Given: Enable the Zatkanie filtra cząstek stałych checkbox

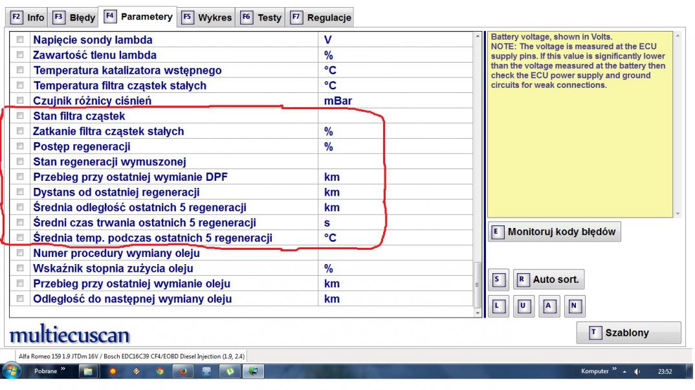Looking at the screenshot, I should coord(20,132).
